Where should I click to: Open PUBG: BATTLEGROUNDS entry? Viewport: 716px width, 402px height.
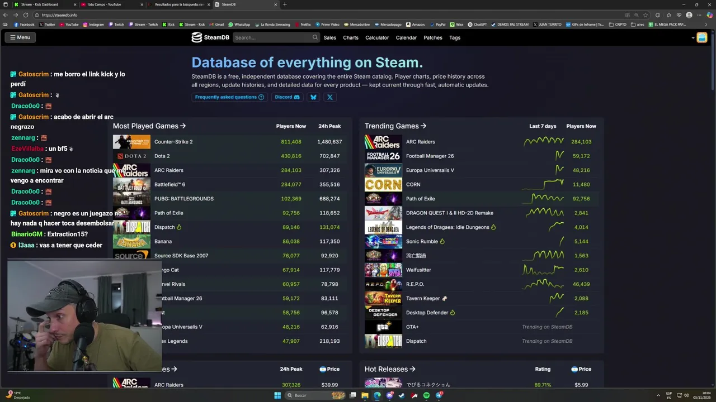tap(184, 199)
